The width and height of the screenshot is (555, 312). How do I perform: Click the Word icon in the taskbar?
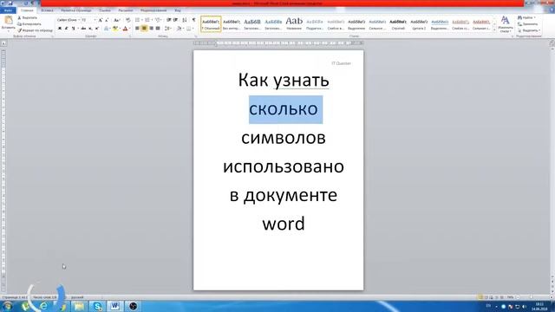(x=114, y=306)
